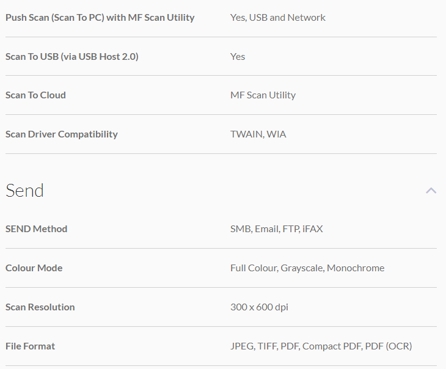Image resolution: width=446 pixels, height=369 pixels.
Task: Click the SEND Method label
Action: (x=36, y=228)
